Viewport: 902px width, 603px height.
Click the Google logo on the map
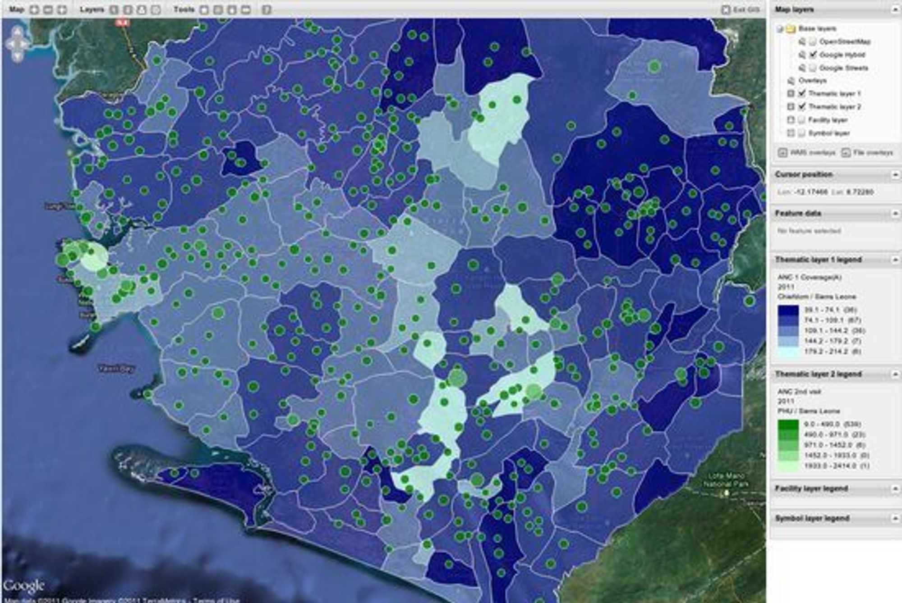pos(23,585)
